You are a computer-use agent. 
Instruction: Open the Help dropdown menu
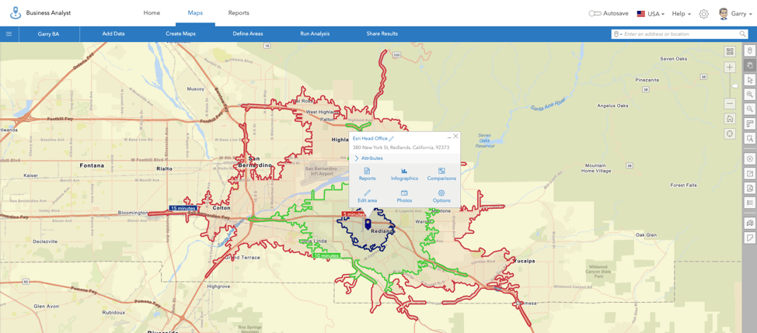(681, 14)
